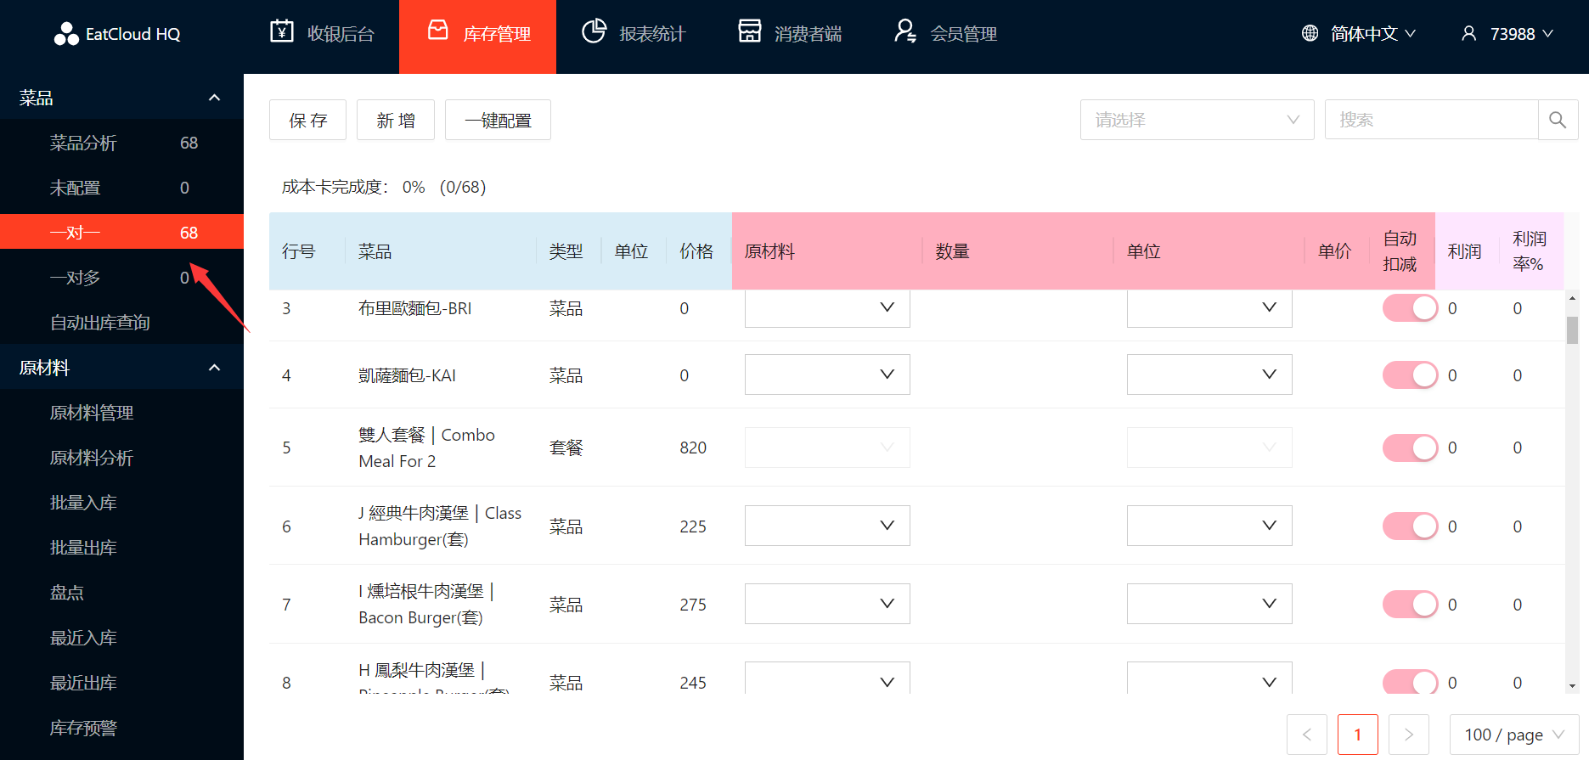Click the 消费者端 storefront icon
Screen dimensions: 1589x760
click(x=749, y=31)
